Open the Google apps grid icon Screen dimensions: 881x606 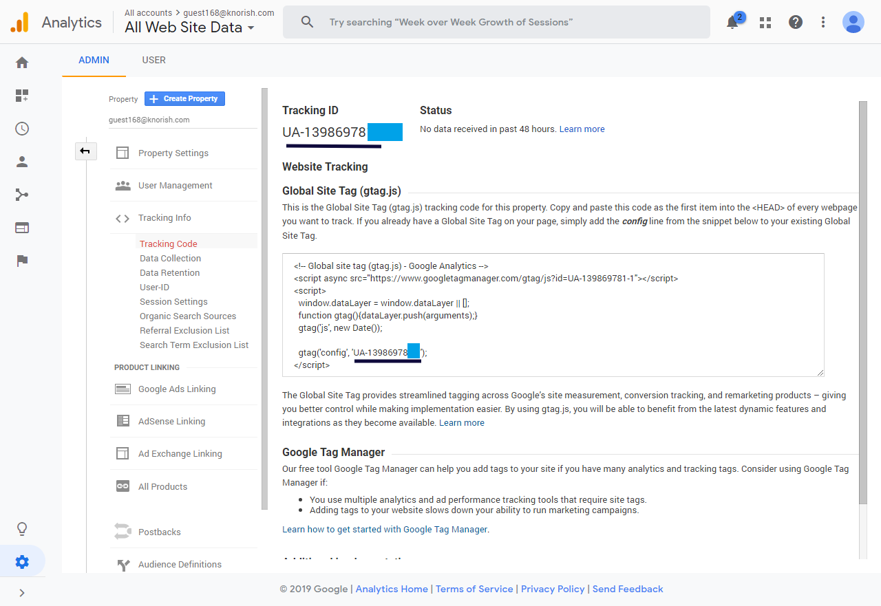pos(765,22)
